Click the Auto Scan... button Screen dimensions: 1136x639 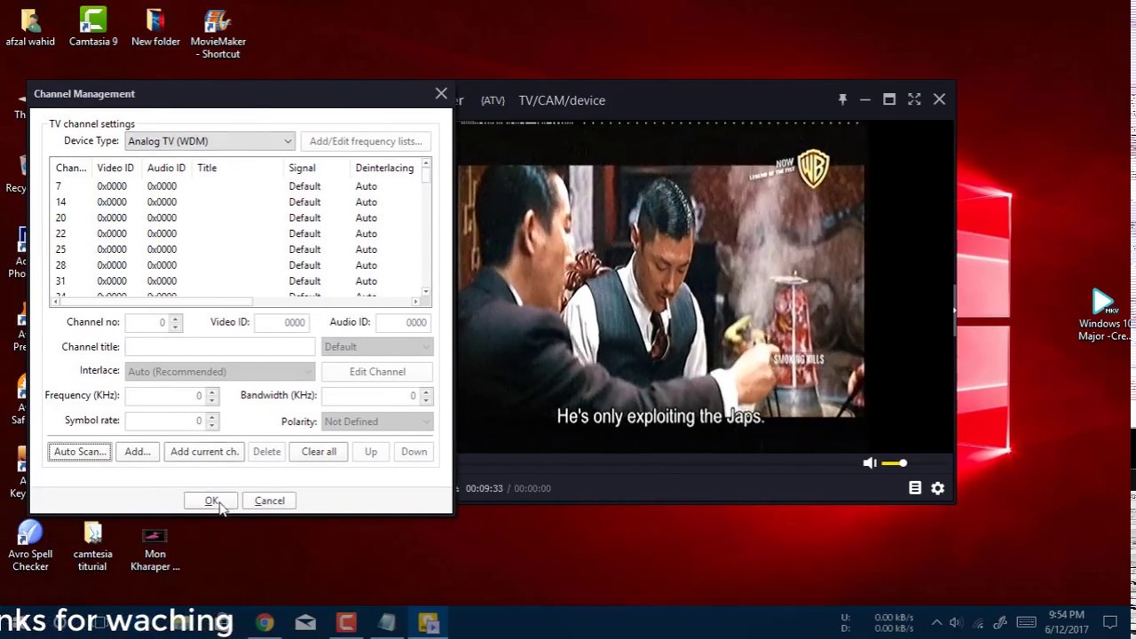click(80, 452)
